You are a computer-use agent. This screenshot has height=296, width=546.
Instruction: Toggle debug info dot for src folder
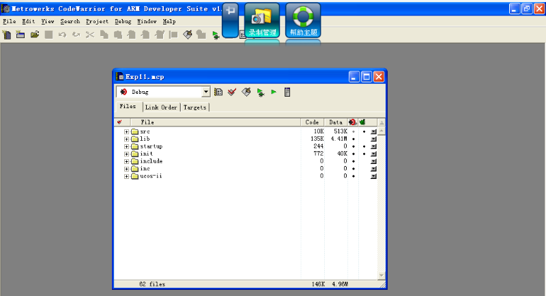pos(364,132)
